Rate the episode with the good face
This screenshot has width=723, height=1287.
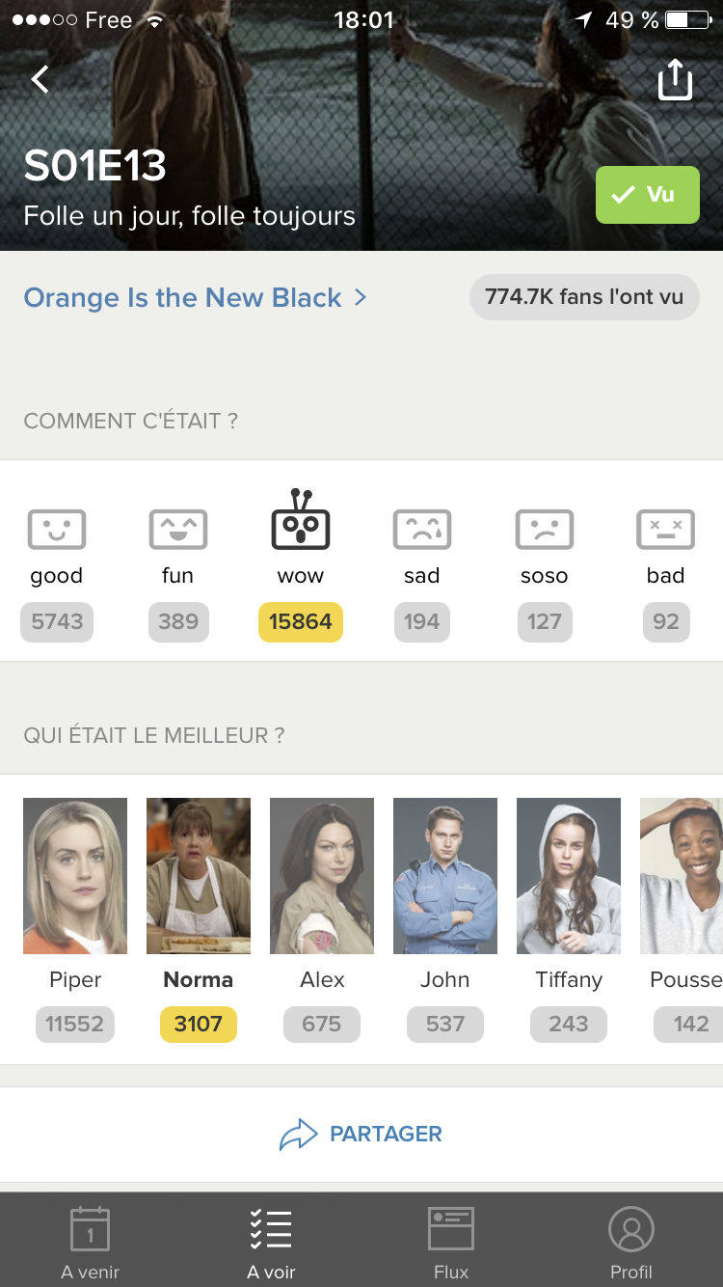[x=57, y=530]
